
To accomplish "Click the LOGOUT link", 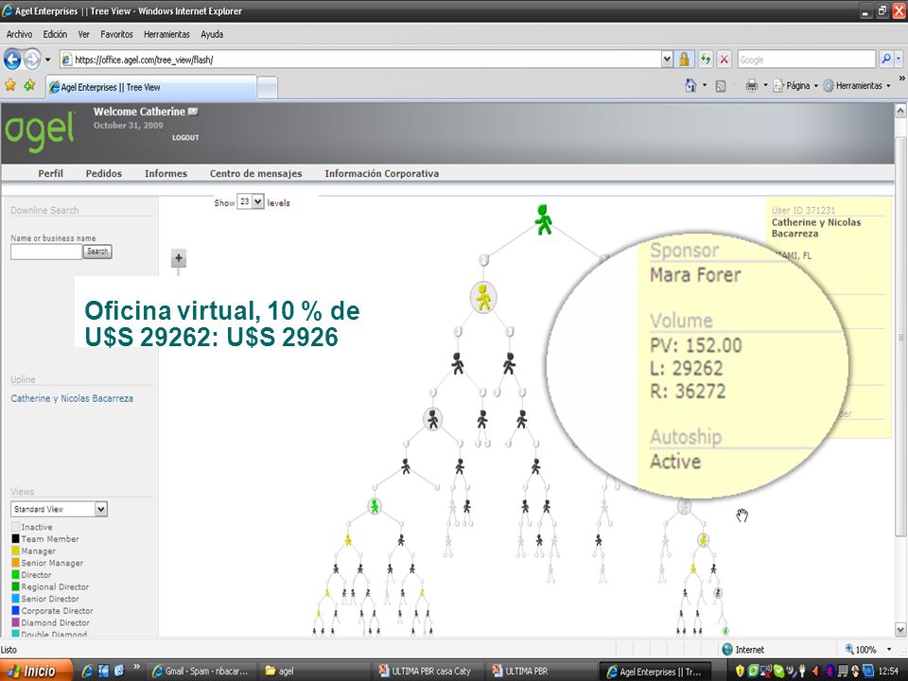I will pos(185,138).
